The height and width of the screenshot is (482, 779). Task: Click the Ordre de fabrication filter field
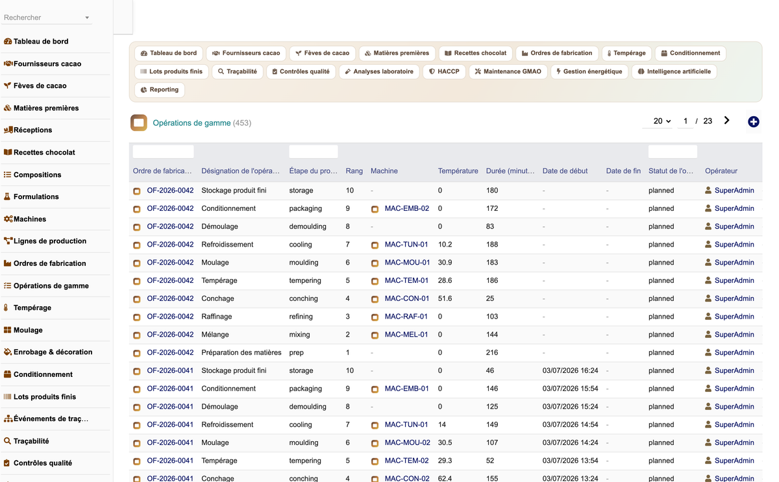pyautogui.click(x=163, y=152)
